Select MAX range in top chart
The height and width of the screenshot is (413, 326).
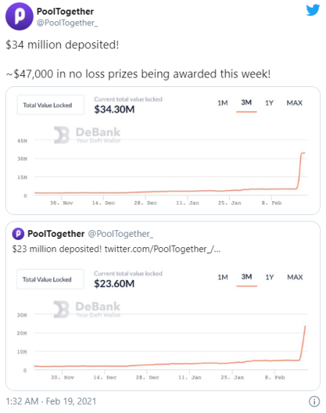(x=294, y=103)
